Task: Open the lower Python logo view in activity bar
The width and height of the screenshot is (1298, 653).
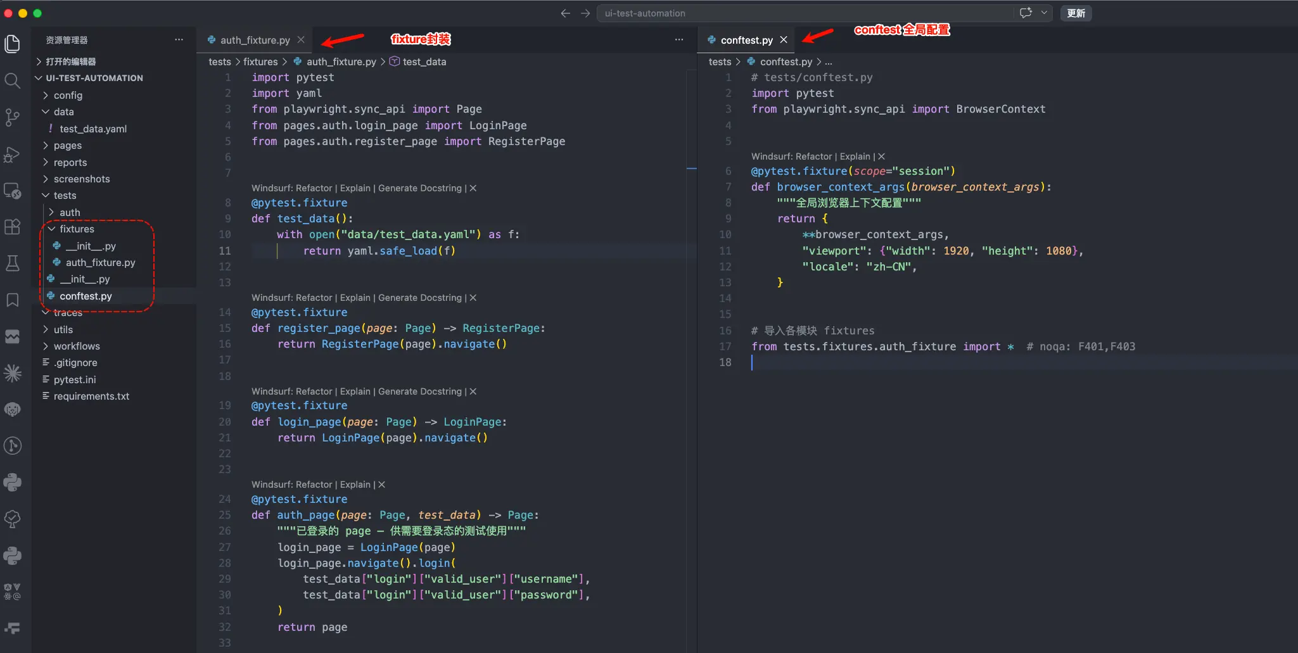Action: point(12,555)
